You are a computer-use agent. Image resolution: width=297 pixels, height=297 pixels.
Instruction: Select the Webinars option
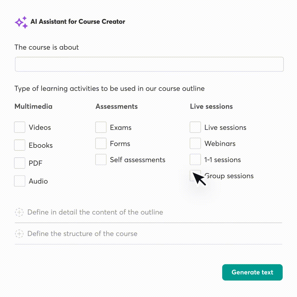[195, 143]
